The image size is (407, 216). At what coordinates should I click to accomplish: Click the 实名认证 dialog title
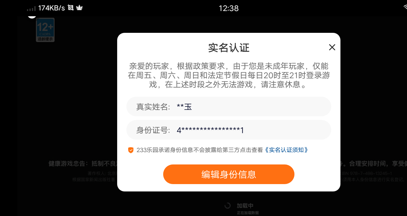pos(229,48)
